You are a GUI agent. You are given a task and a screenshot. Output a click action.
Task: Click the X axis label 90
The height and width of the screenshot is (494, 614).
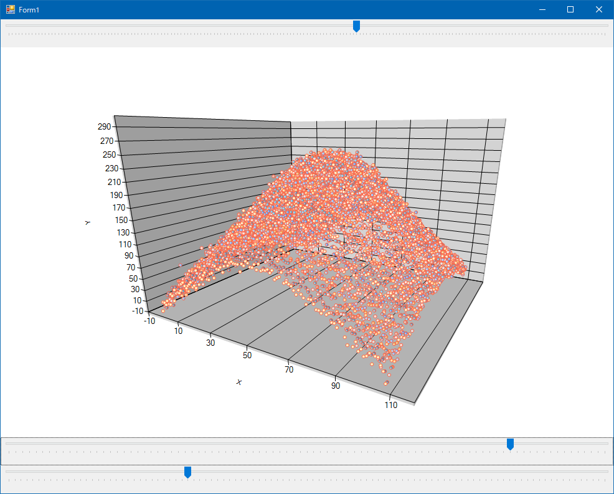(x=336, y=386)
